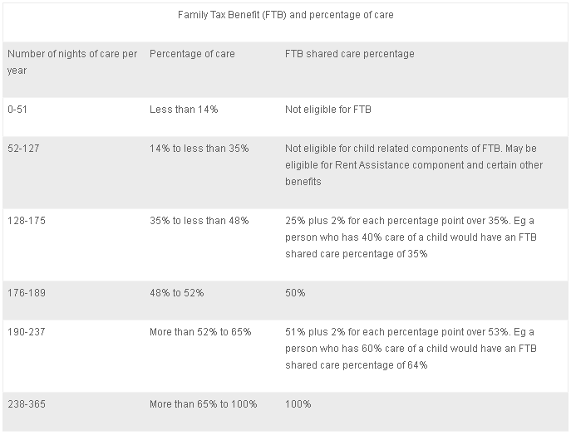Click the 'Less than 14%' cell
571x435 pixels.
184,110
